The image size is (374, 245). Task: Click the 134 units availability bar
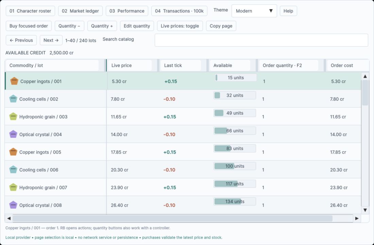[x=235, y=201]
